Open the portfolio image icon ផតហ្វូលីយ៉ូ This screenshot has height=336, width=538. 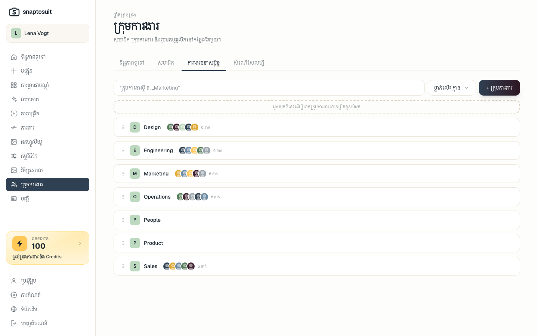(x=14, y=142)
